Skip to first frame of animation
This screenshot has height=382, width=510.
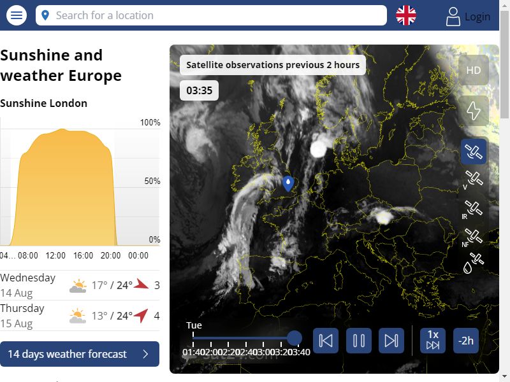(326, 341)
